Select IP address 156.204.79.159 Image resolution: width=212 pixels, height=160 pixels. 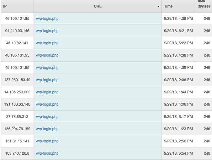[x=17, y=129]
